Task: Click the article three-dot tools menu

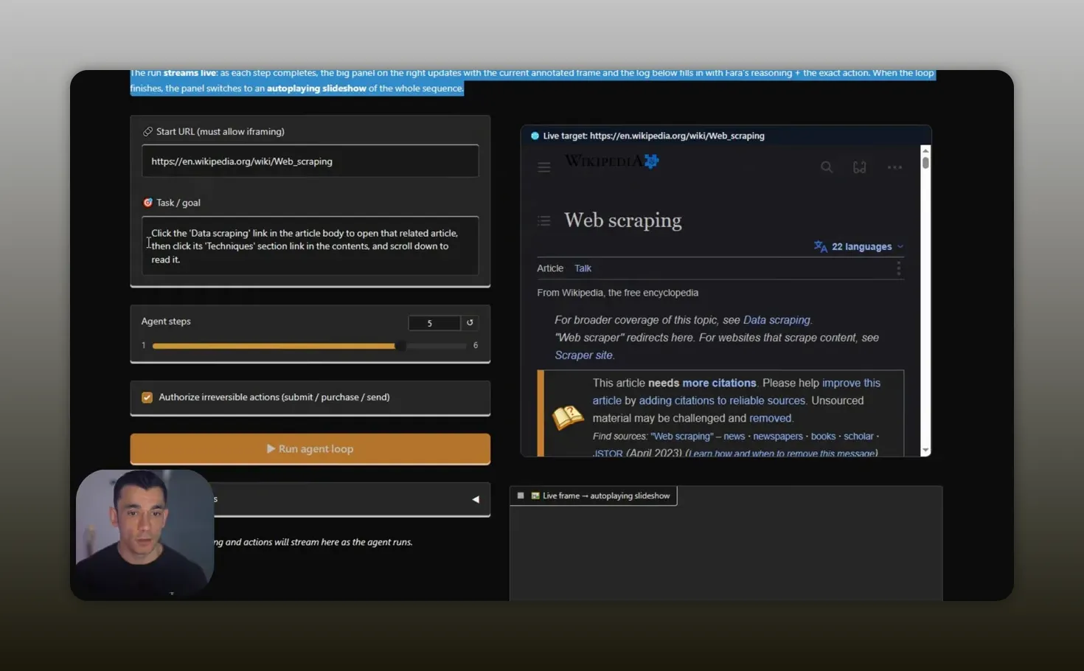Action: (898, 268)
